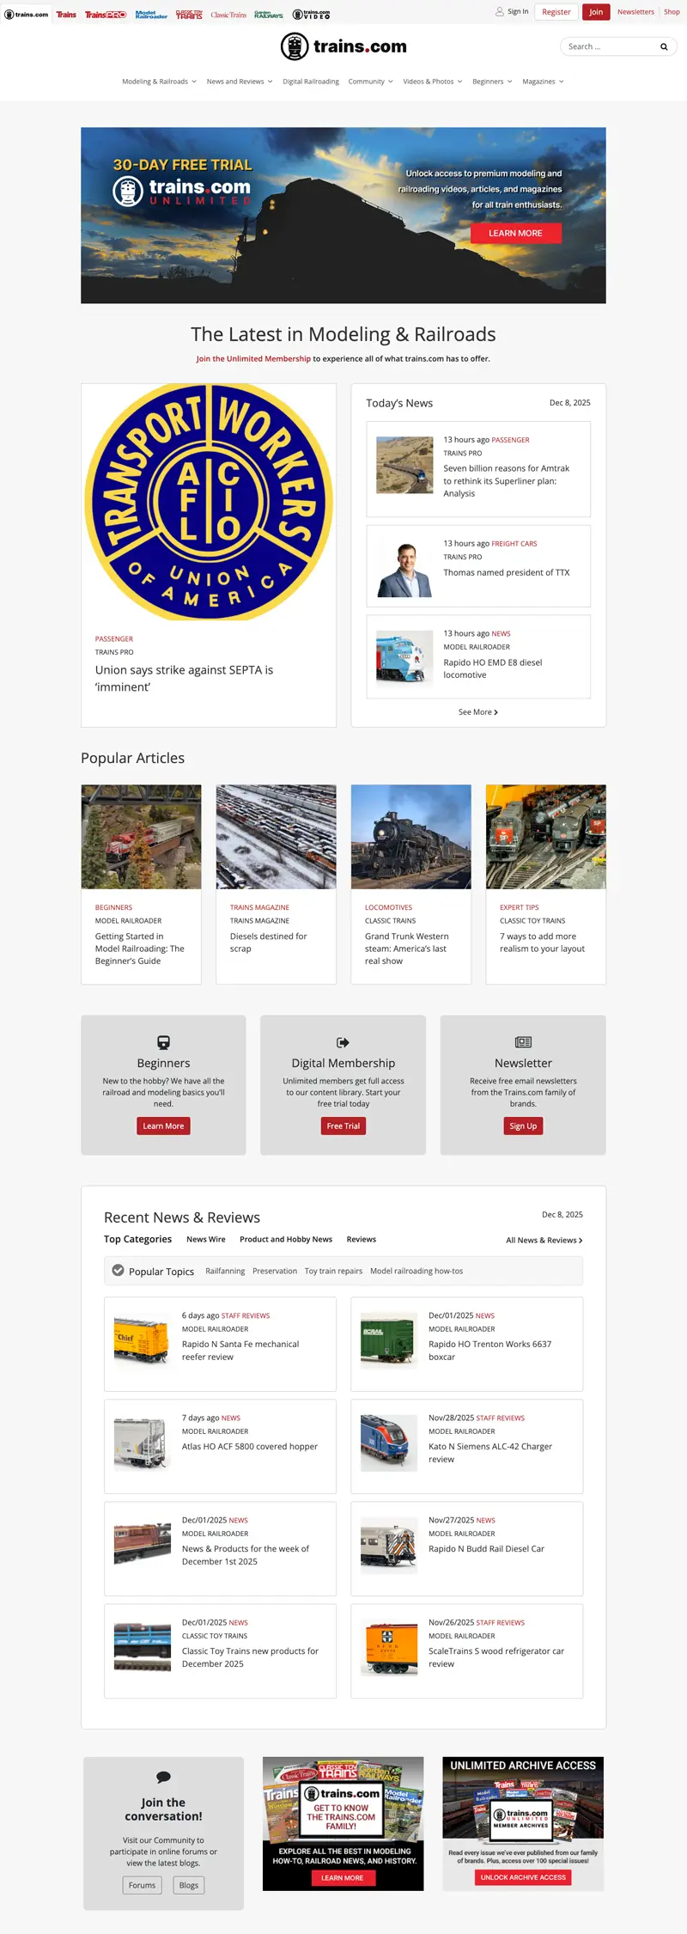Open Thomas named president of TTX
This screenshot has width=687, height=1934.
506,572
